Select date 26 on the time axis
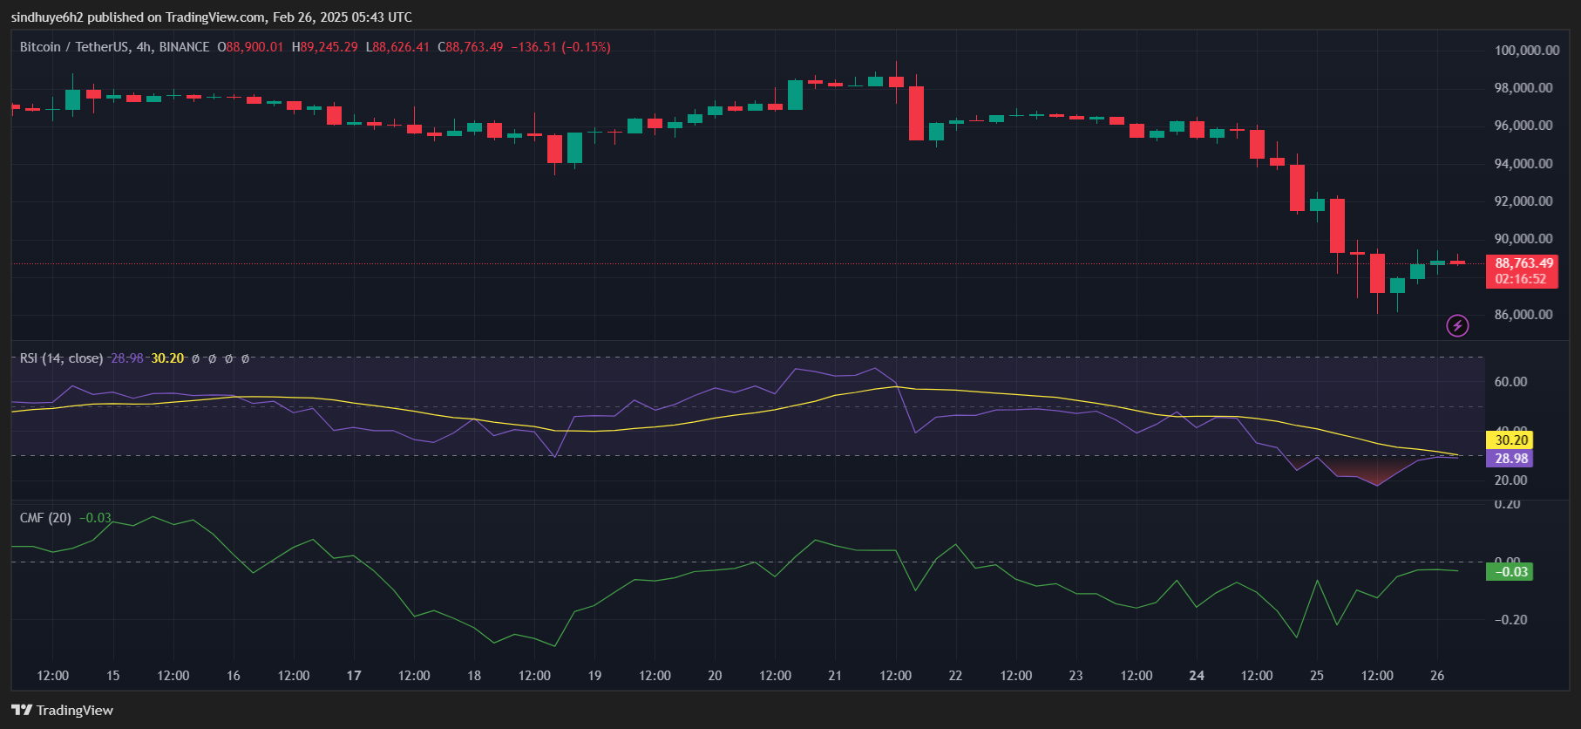Screen dimensions: 1581x729 [x=1437, y=676]
